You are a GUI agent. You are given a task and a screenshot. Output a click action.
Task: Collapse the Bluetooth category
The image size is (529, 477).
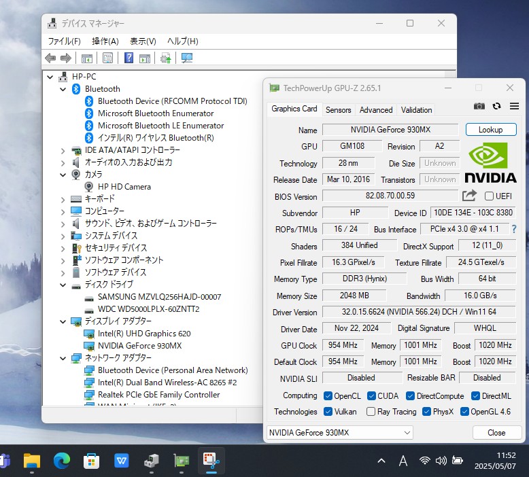pos(63,89)
